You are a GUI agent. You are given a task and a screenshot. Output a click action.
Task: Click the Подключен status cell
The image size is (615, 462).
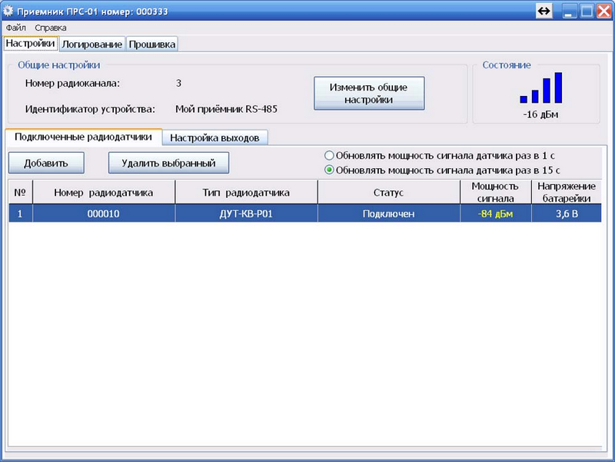point(389,214)
